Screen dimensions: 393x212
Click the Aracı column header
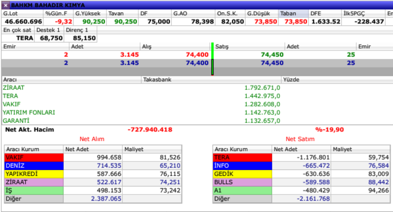(x=71, y=79)
